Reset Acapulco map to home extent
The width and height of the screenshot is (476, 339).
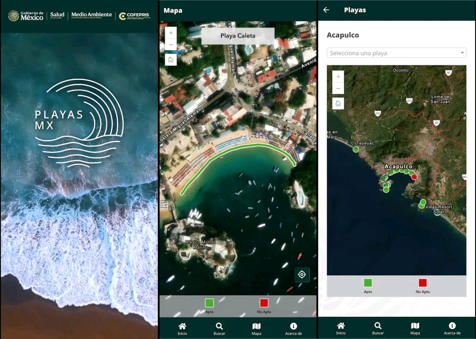pyautogui.click(x=338, y=104)
